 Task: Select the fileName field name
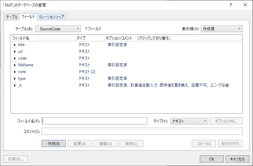(x=26, y=65)
